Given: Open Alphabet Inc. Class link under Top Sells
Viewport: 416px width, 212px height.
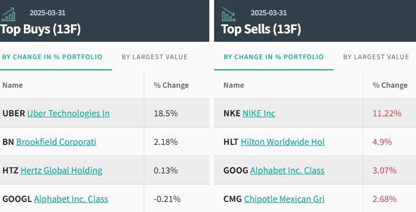Looking at the screenshot, I should (287, 170).
